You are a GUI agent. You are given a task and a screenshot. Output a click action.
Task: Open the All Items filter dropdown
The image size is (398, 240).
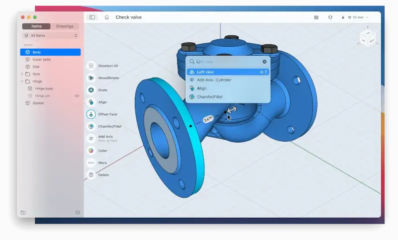click(x=51, y=36)
